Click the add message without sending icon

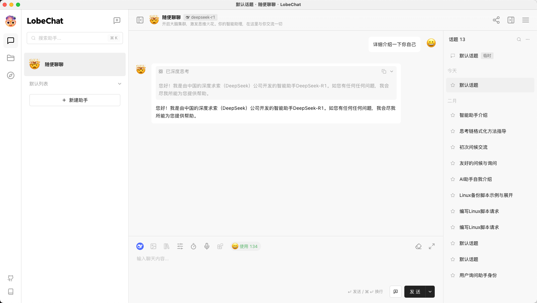tap(396, 292)
